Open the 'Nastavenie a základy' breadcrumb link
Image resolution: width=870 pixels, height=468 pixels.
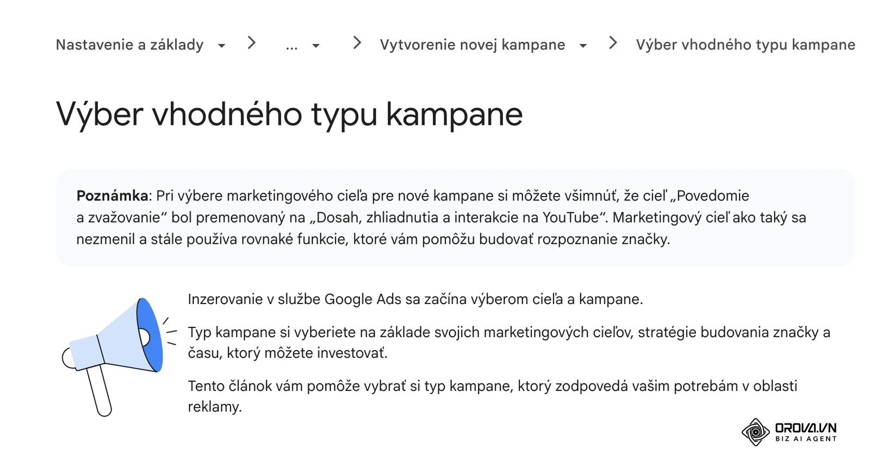click(129, 45)
